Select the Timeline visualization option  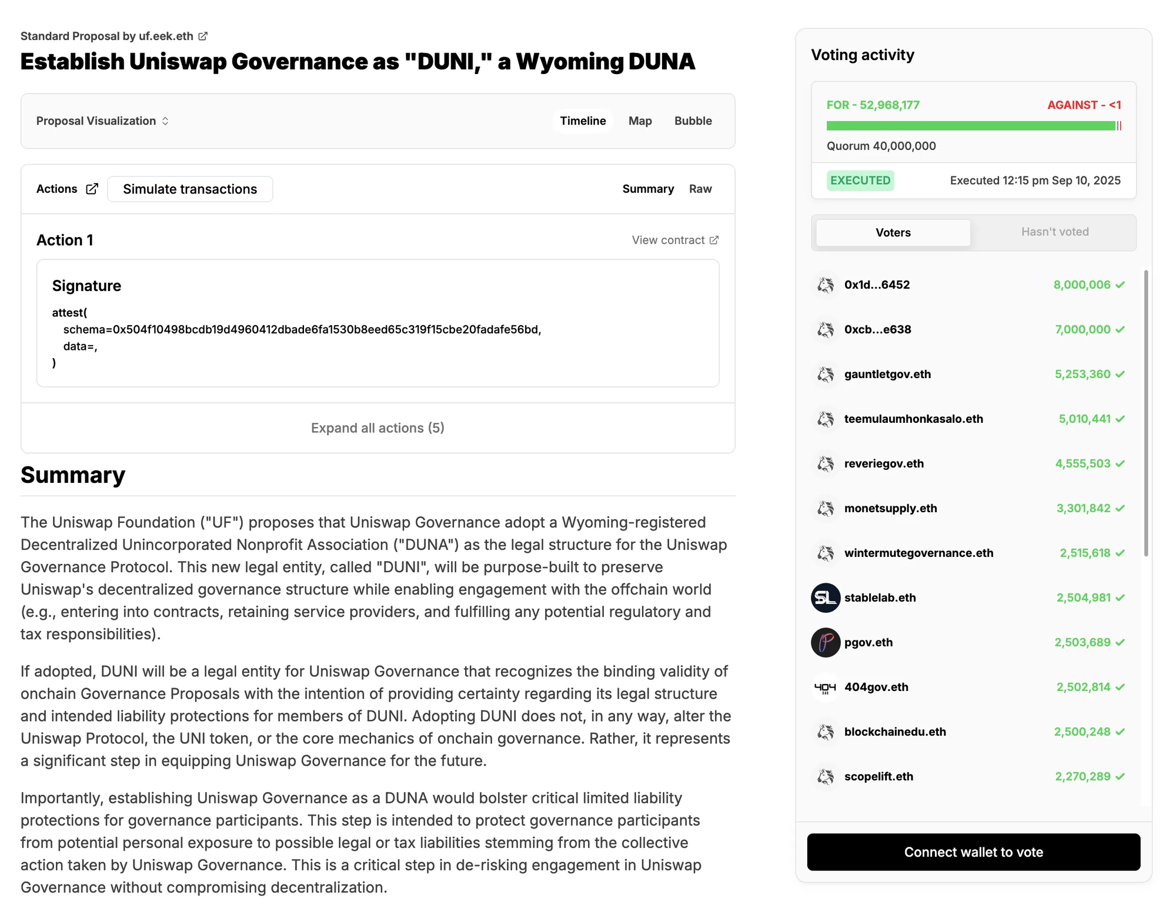tap(582, 121)
